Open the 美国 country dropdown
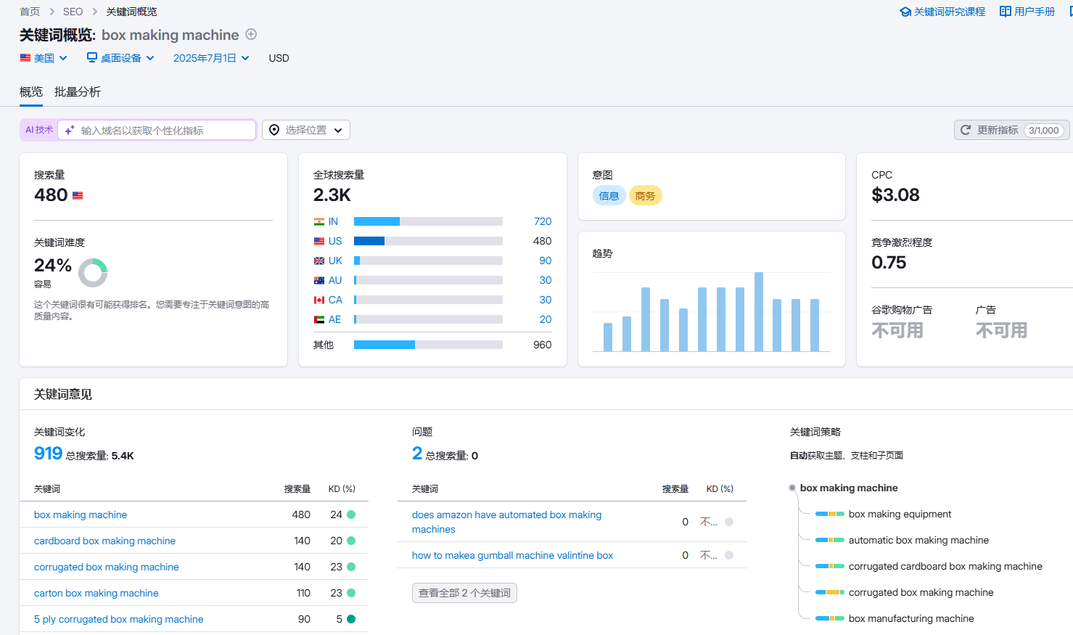Viewport: 1073px width, 635px height. pos(44,58)
